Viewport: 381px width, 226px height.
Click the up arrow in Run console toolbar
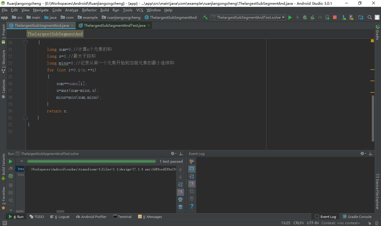click(180, 170)
